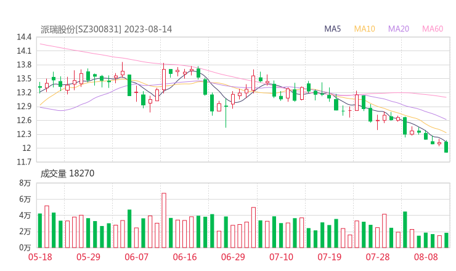Click the 0万 volume axis value
The image size is (456, 271).
[25, 248]
